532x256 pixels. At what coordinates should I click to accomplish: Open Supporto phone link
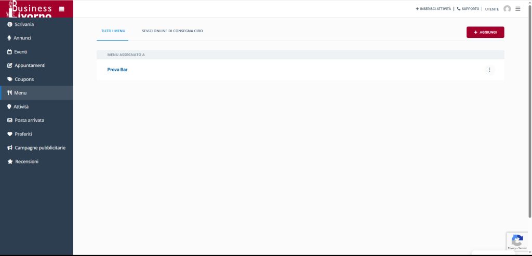click(468, 9)
